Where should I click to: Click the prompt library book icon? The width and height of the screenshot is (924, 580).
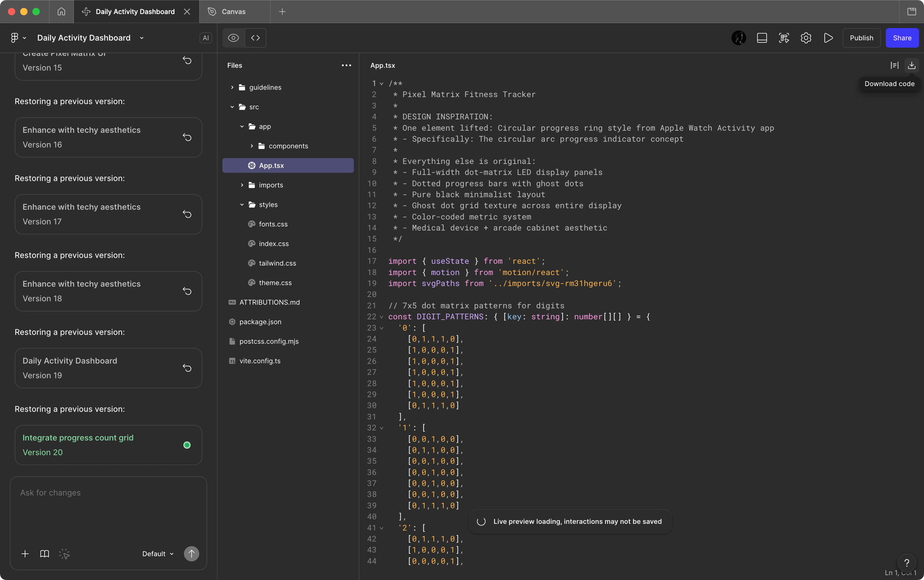[45, 553]
